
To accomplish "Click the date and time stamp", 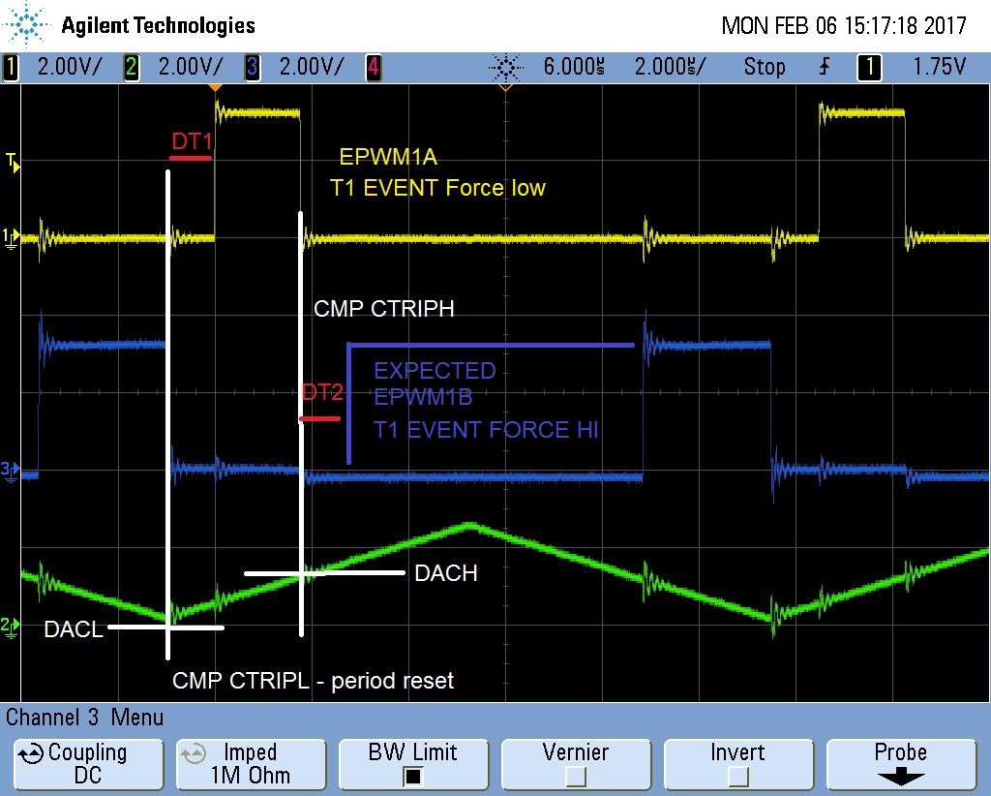I will pos(844,26).
